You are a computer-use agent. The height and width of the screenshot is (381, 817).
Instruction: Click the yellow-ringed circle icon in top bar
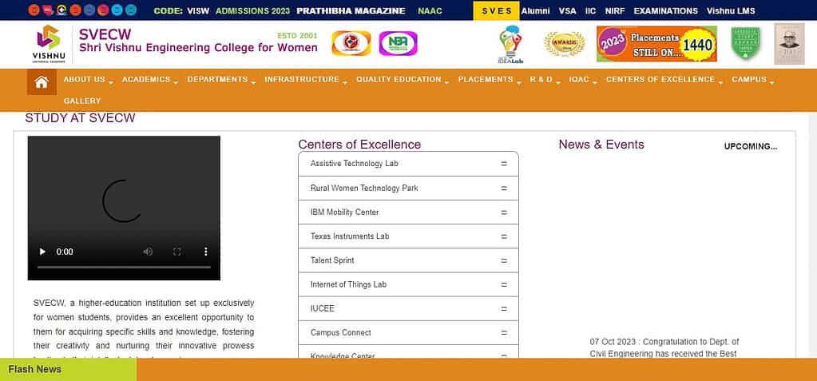tap(61, 10)
